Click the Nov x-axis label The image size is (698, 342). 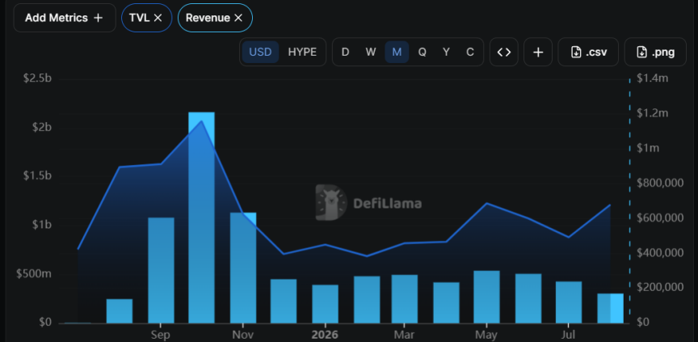[x=243, y=335]
